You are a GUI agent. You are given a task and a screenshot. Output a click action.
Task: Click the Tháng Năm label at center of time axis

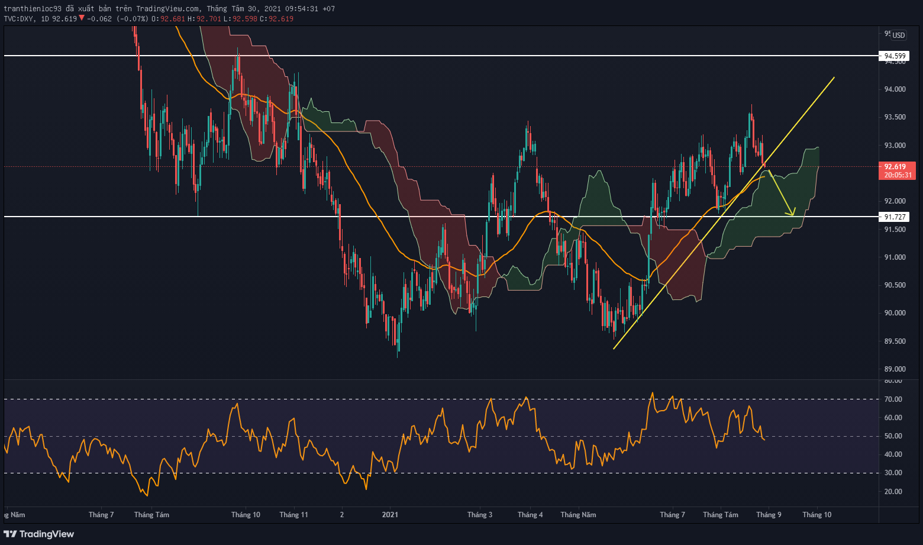[578, 515]
